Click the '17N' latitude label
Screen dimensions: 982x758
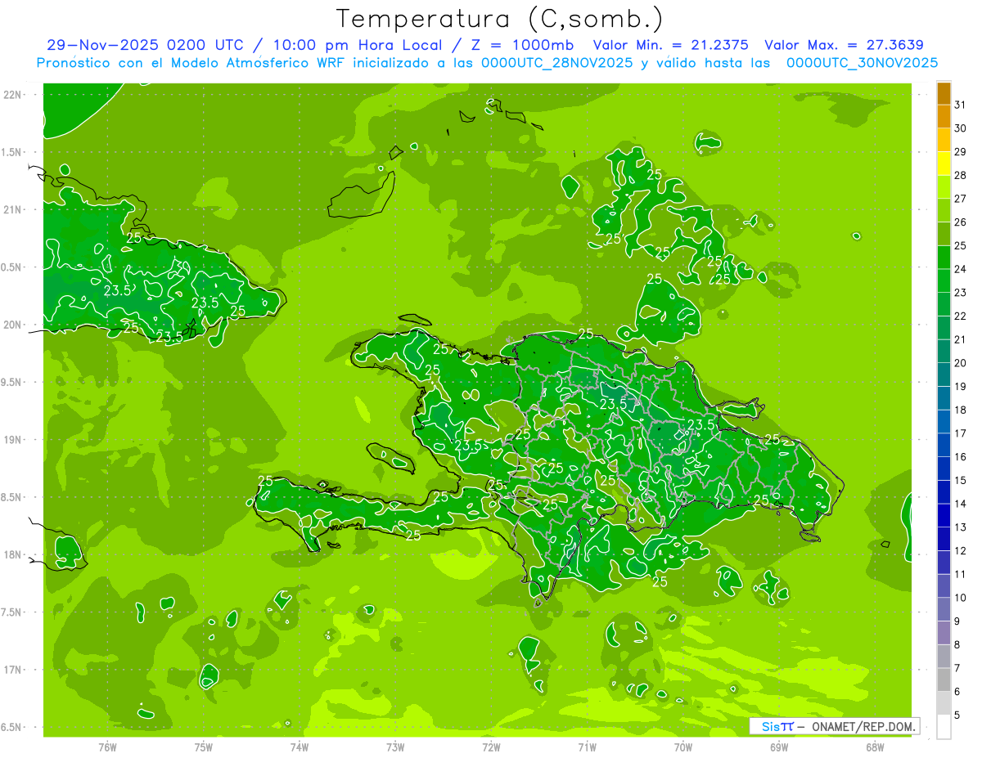point(12,670)
